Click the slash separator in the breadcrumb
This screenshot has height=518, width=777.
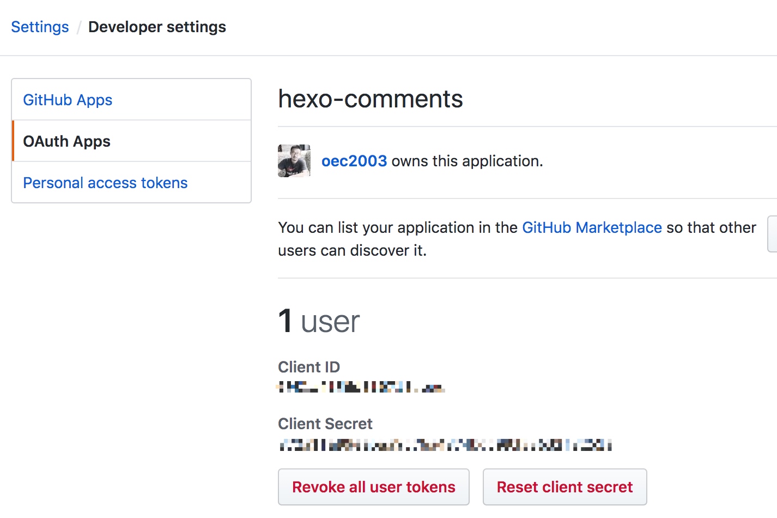[79, 27]
